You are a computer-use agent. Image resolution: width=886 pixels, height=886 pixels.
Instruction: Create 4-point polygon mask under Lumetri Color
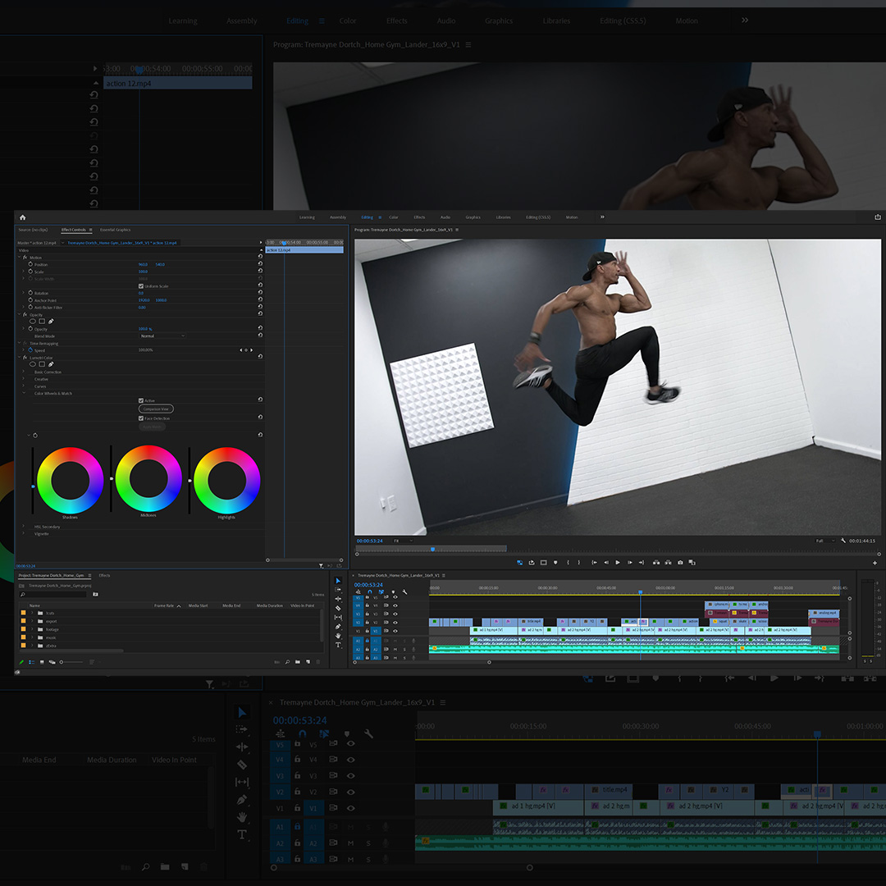tap(42, 364)
